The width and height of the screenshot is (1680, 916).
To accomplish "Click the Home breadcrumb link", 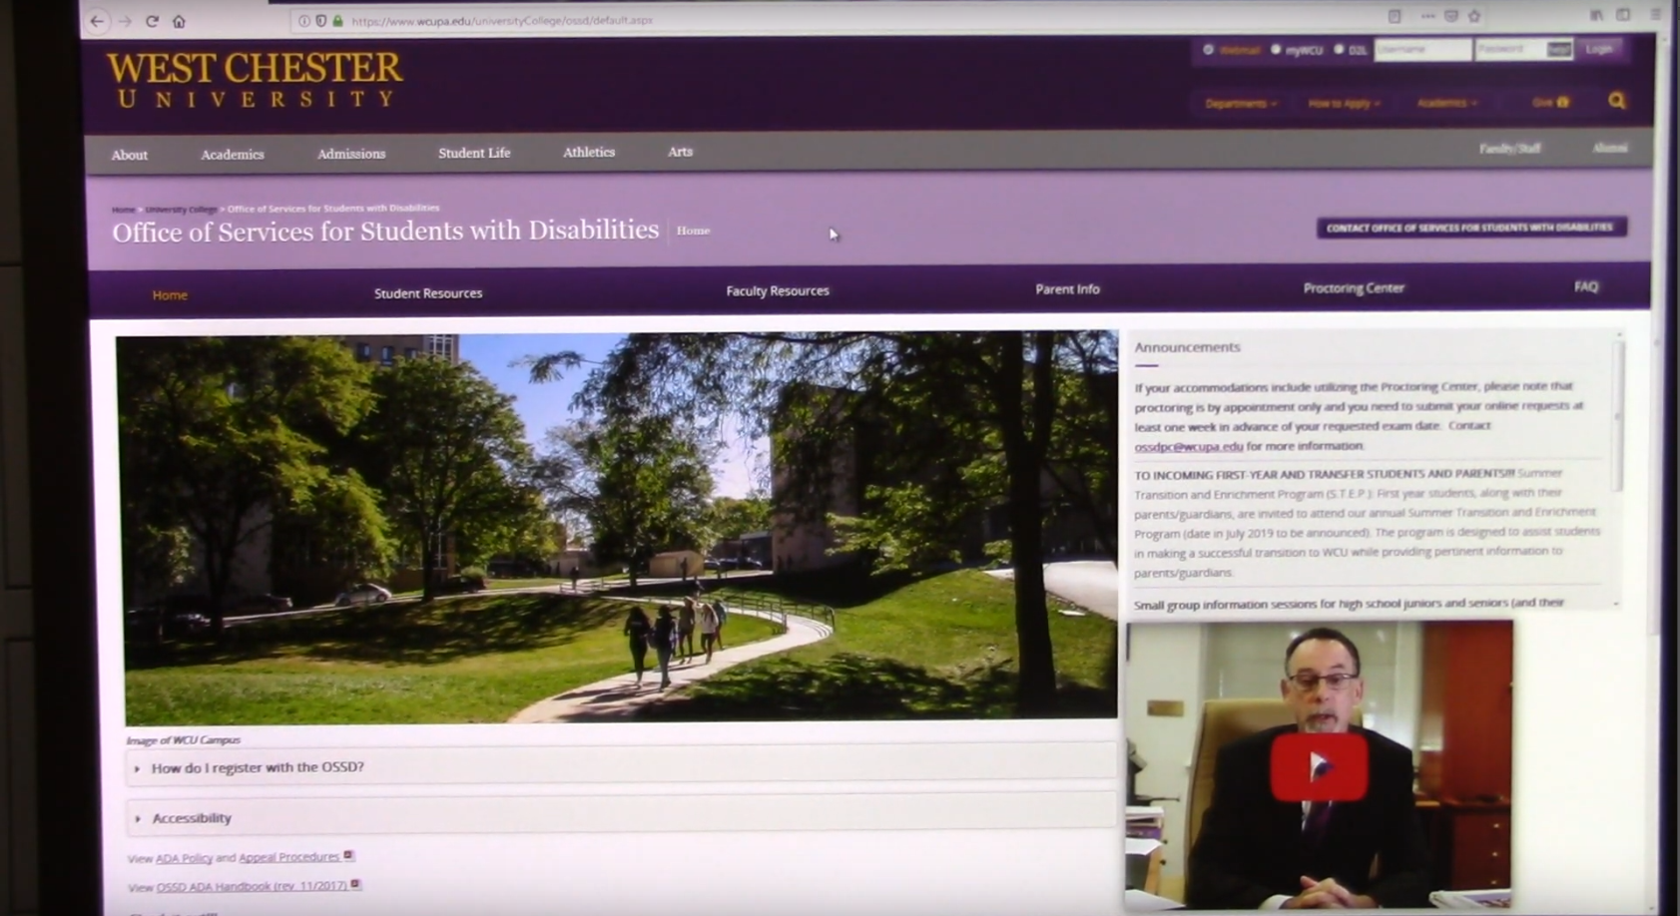I will tap(123, 210).
